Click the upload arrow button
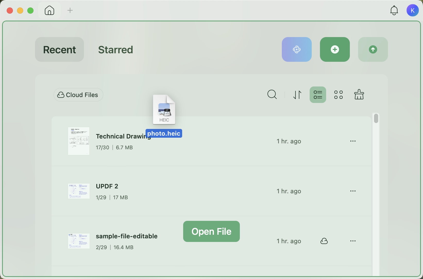423x279 pixels. click(373, 49)
